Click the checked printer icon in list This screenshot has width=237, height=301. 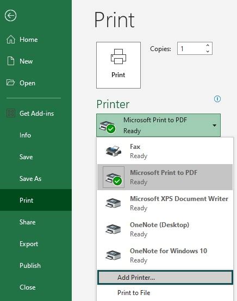coord(114,177)
